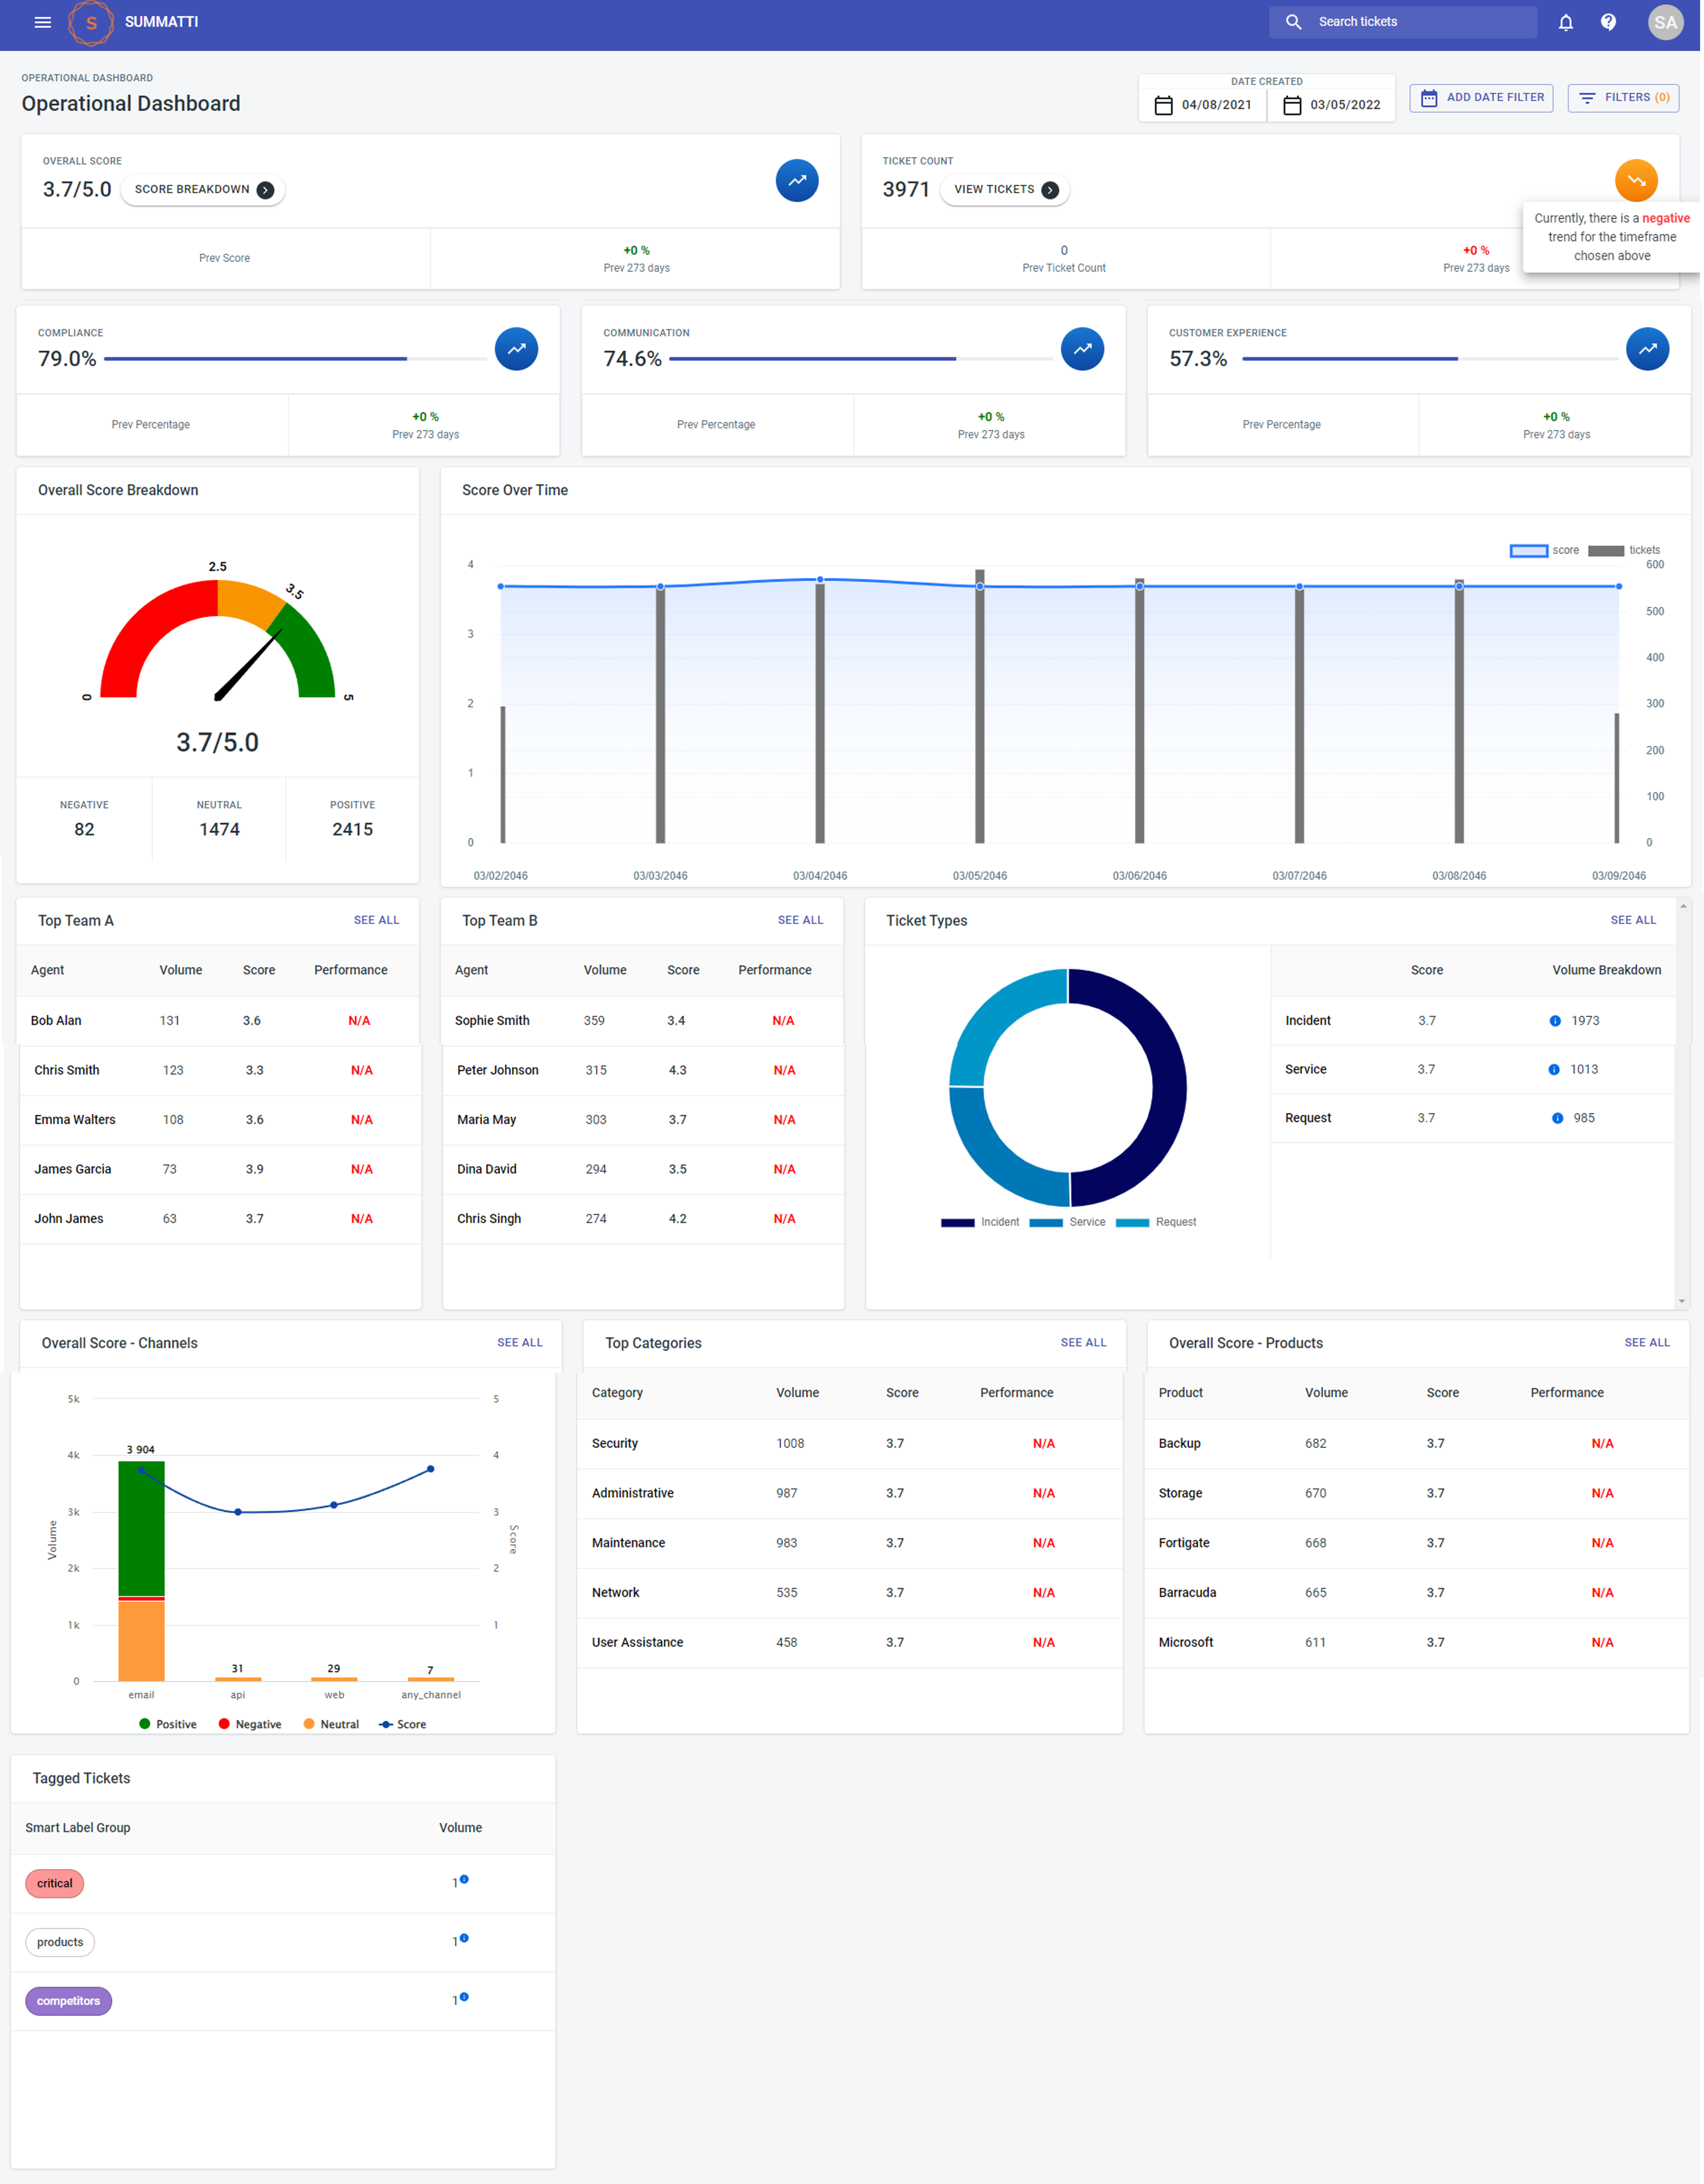Click the info icon beside Incident volume 1973

[1555, 1021]
